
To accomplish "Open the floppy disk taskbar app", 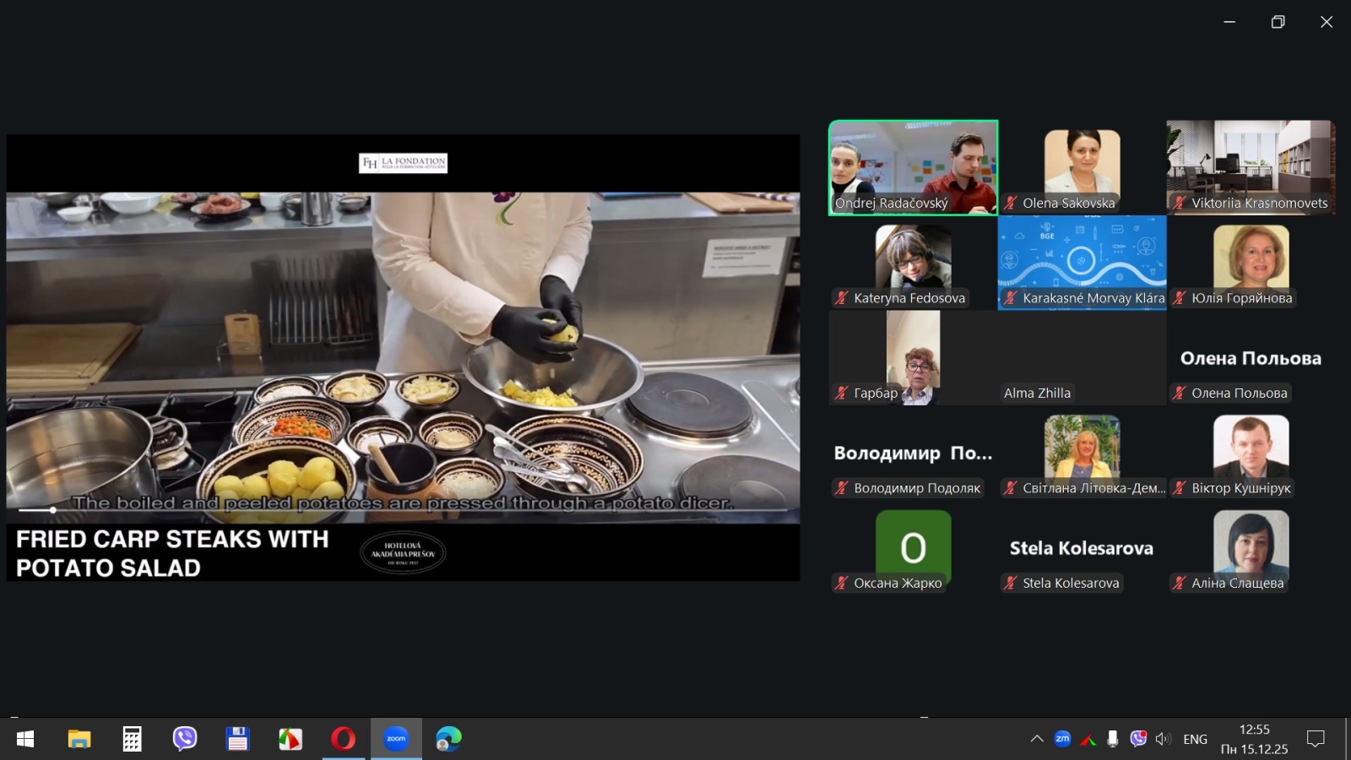I will 237,739.
